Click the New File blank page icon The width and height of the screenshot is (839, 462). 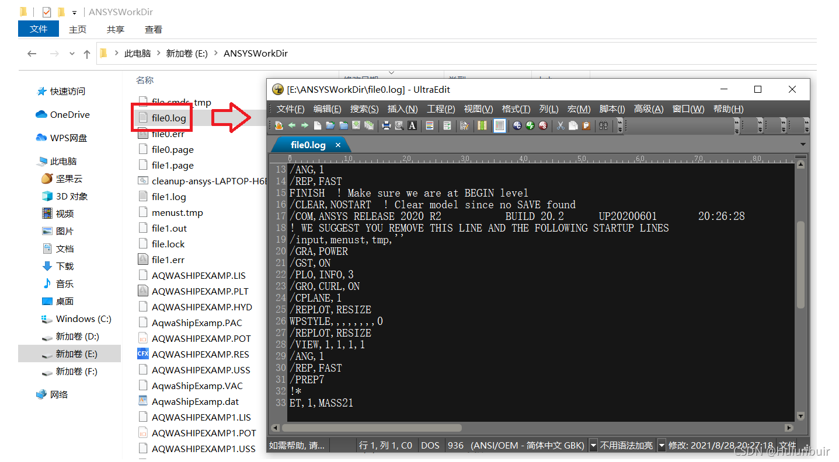318,125
